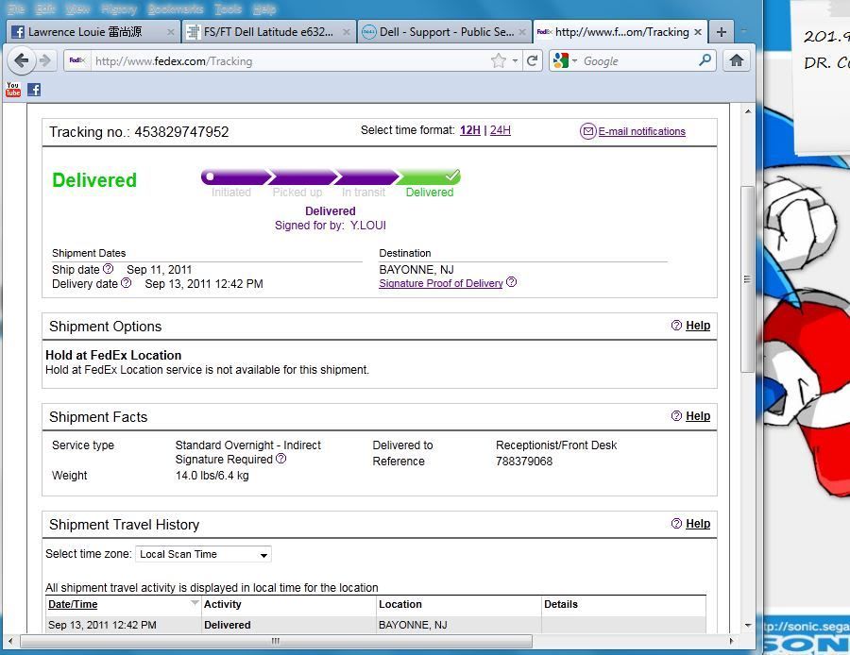The height and width of the screenshot is (655, 850).
Task: Click the vertical scrollbar thumb
Action: coord(748,279)
